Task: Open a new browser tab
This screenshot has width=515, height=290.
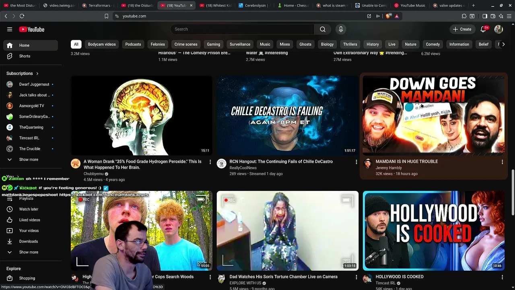Action: click(x=473, y=5)
